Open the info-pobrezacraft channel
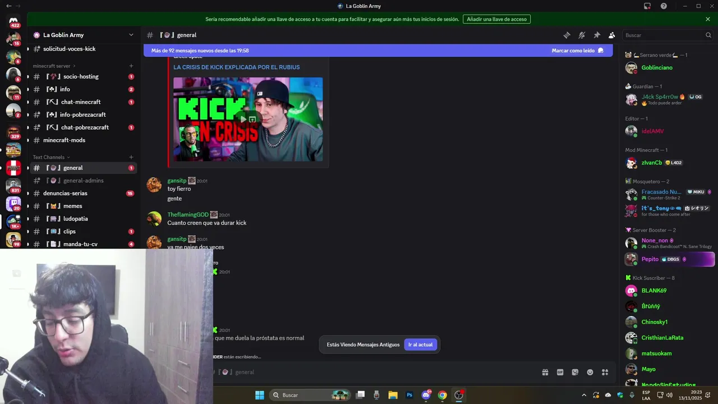This screenshot has height=404, width=718. [x=83, y=114]
